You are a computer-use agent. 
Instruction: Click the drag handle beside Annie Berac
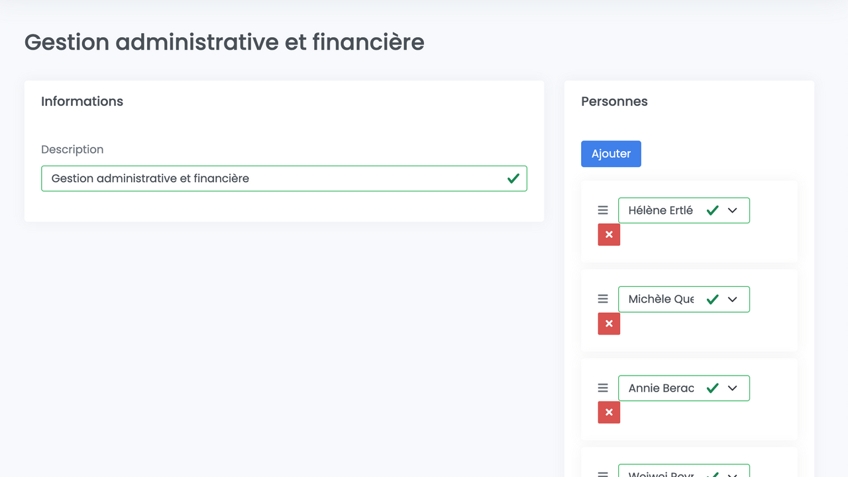(603, 388)
